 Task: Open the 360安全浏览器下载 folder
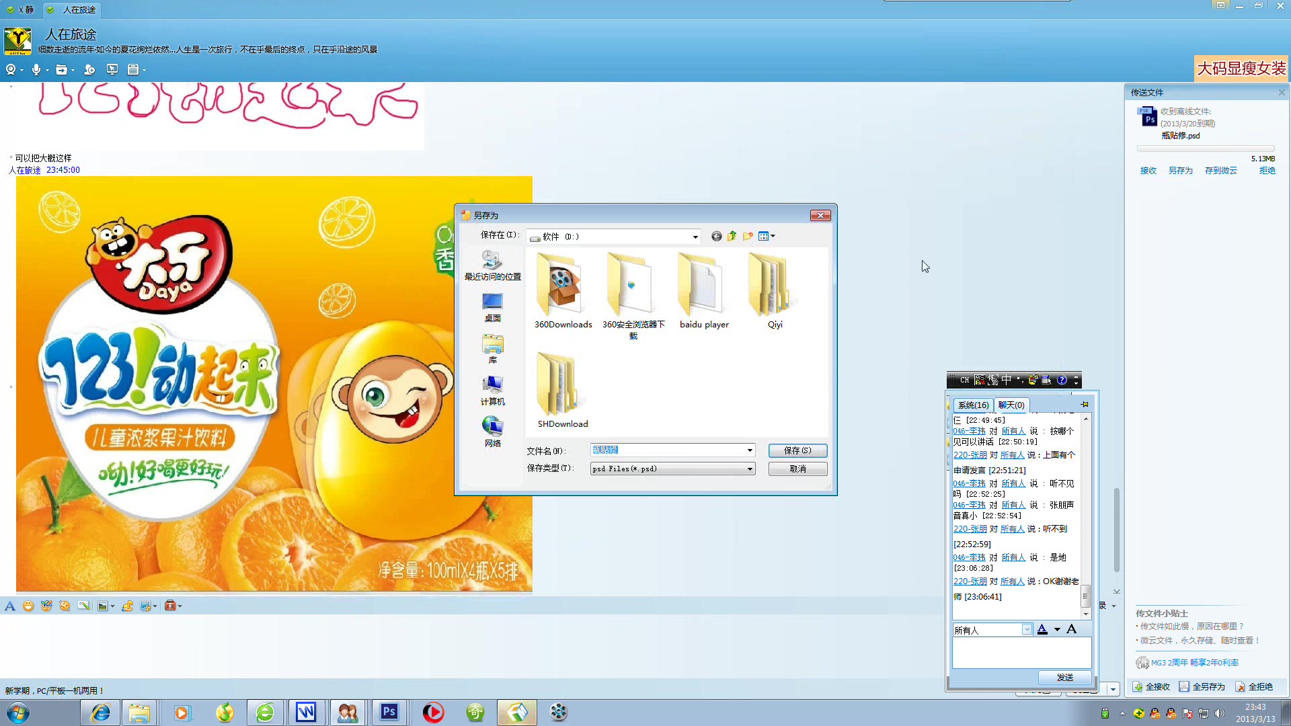633,296
